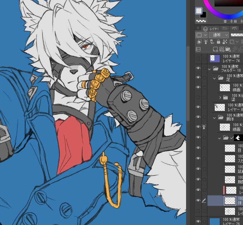Viewport: 243px width, 225px height.
Task: Click the new vector layer icon
Action: pos(222,49)
